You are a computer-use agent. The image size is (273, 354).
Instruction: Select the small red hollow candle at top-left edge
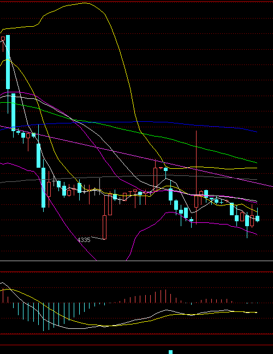pos(3,39)
